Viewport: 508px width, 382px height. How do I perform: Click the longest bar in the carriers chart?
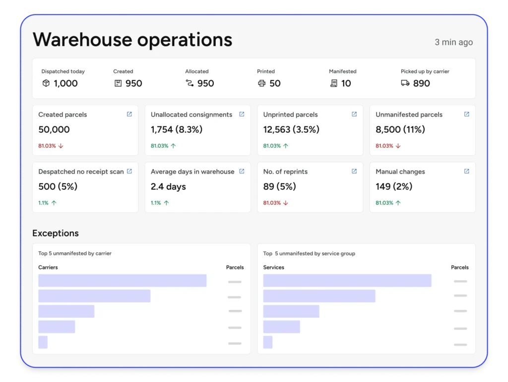122,281
